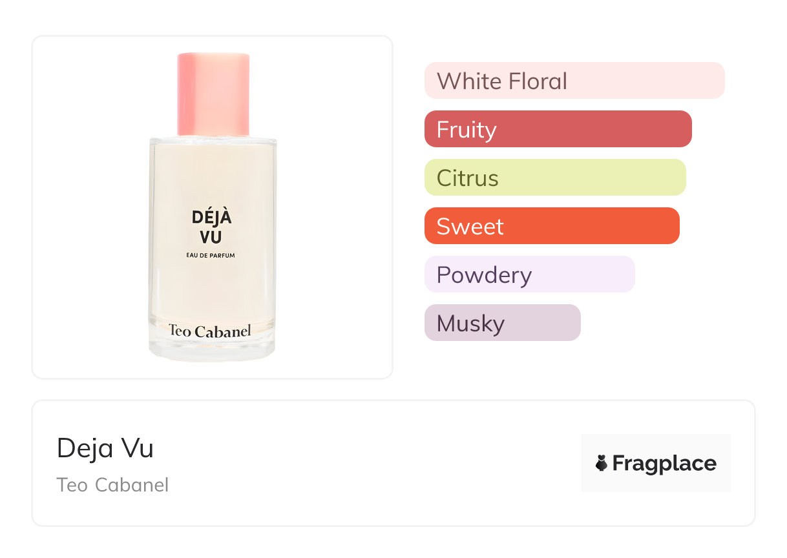Click the Fragplace bottle logo icon
Screen dimensions: 787x558
[602, 463]
